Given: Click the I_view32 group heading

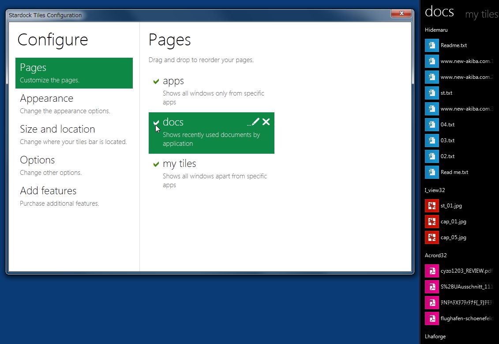Looking at the screenshot, I should click(435, 190).
